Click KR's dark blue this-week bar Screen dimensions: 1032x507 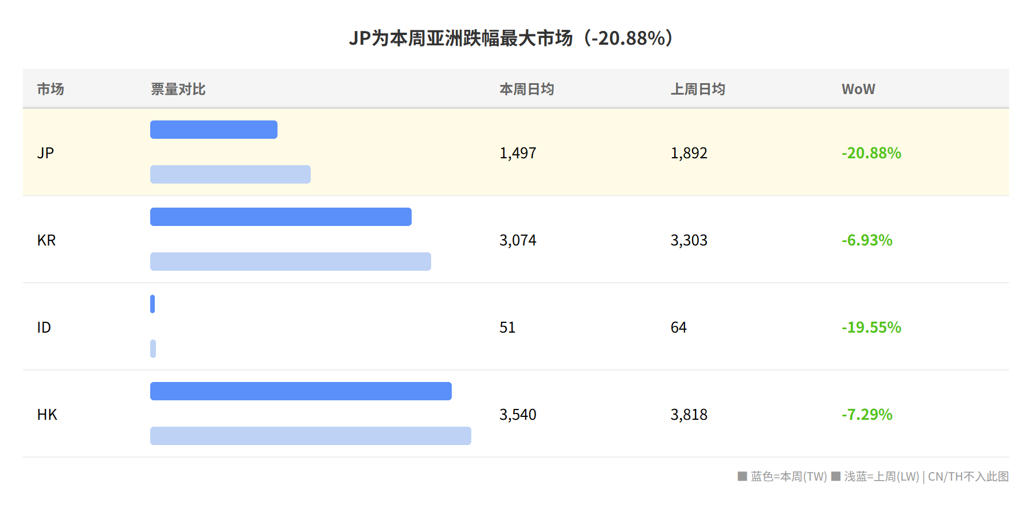coord(281,217)
